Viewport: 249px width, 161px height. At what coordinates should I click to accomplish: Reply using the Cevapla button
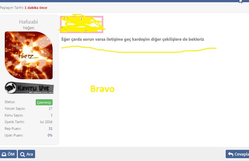pyautogui.click(x=238, y=154)
